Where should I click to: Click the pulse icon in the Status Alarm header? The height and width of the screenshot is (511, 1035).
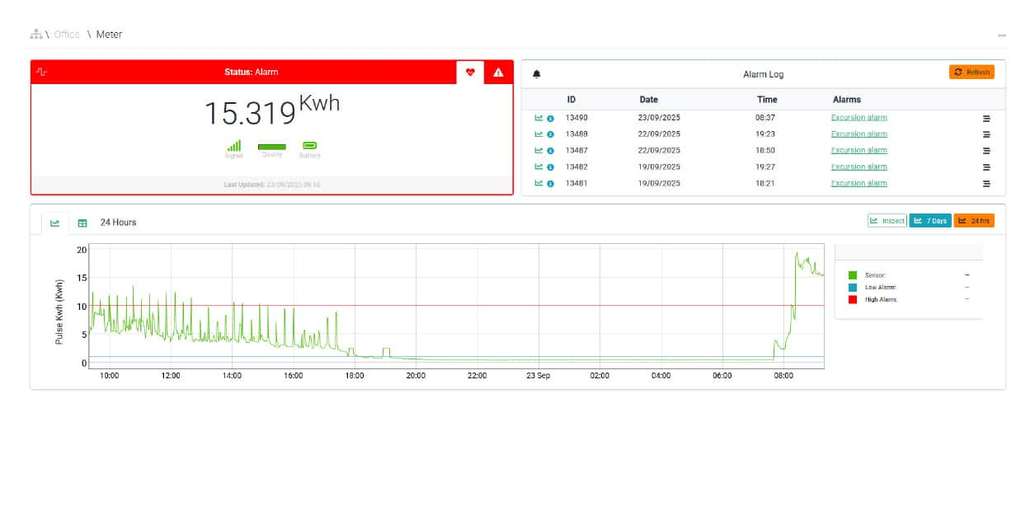[40, 73]
